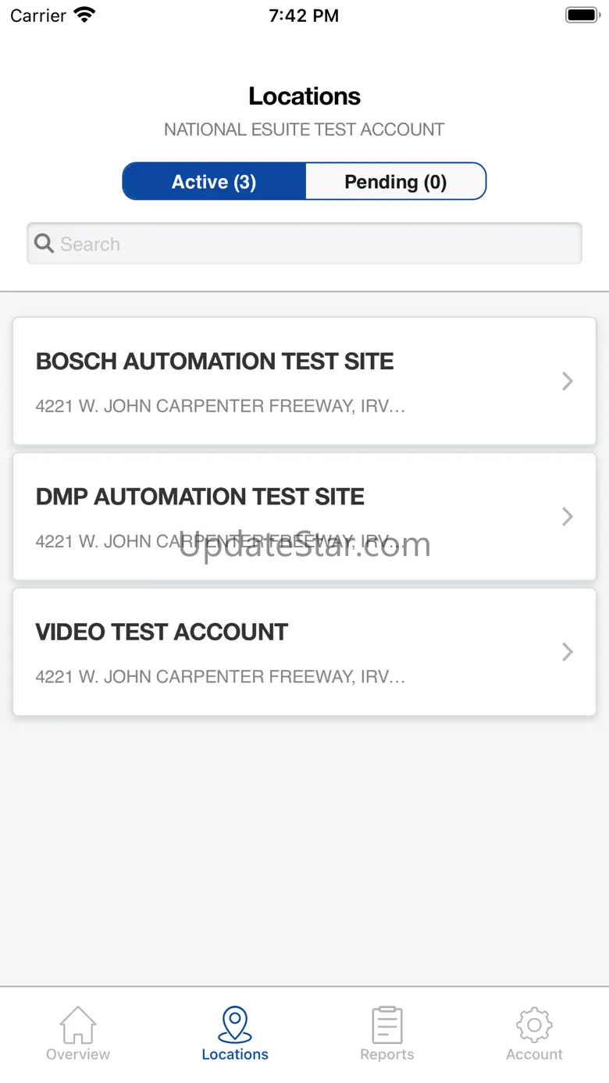The height and width of the screenshot is (1083, 609).
Task: Open the Reports clipboard icon
Action: 387,1024
